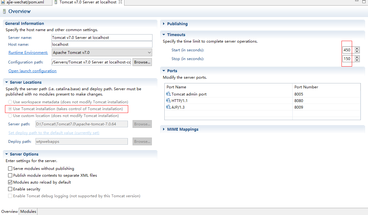
Task: Select port number 8080 cell
Action: (x=298, y=101)
